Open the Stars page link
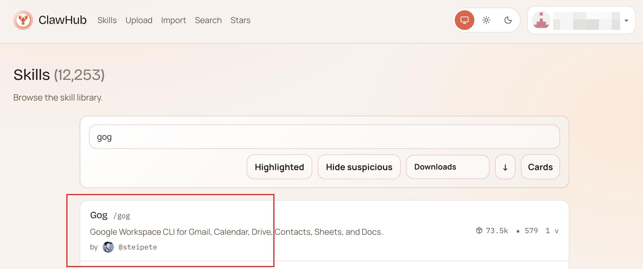Viewport: 643px width, 269px height. pyautogui.click(x=240, y=20)
